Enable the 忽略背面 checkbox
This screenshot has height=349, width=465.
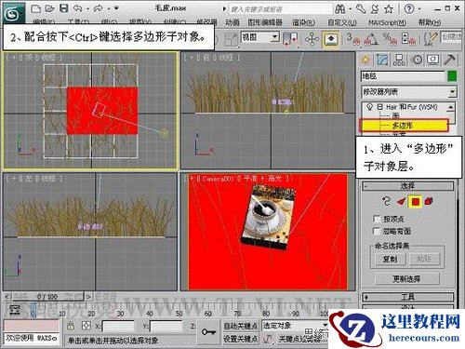point(377,231)
